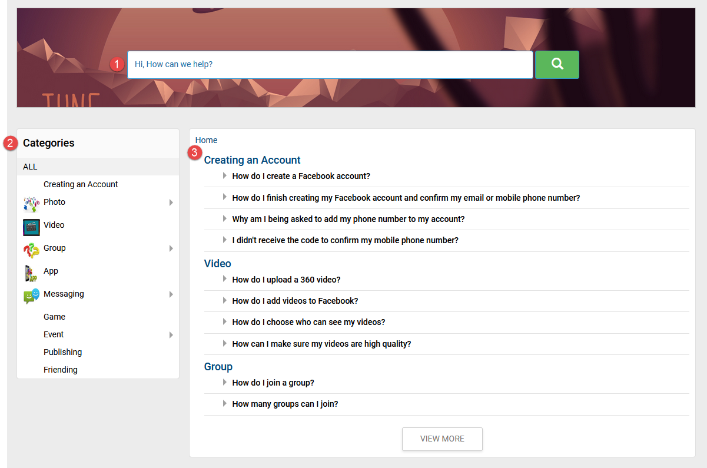
Task: Expand the Photo category submenu arrow
Action: 171,203
